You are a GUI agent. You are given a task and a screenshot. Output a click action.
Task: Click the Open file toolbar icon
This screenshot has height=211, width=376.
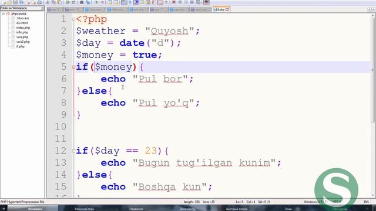pyautogui.click(x=9, y=2)
